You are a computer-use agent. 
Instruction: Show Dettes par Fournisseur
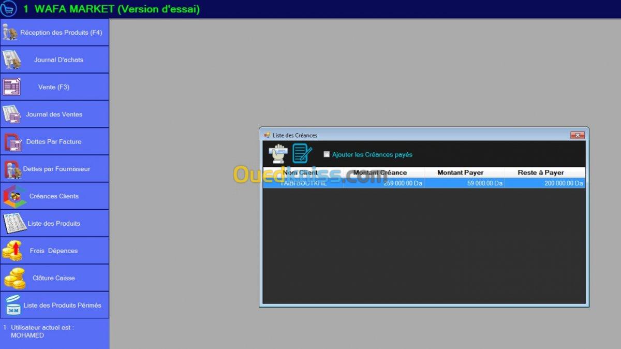coord(54,169)
